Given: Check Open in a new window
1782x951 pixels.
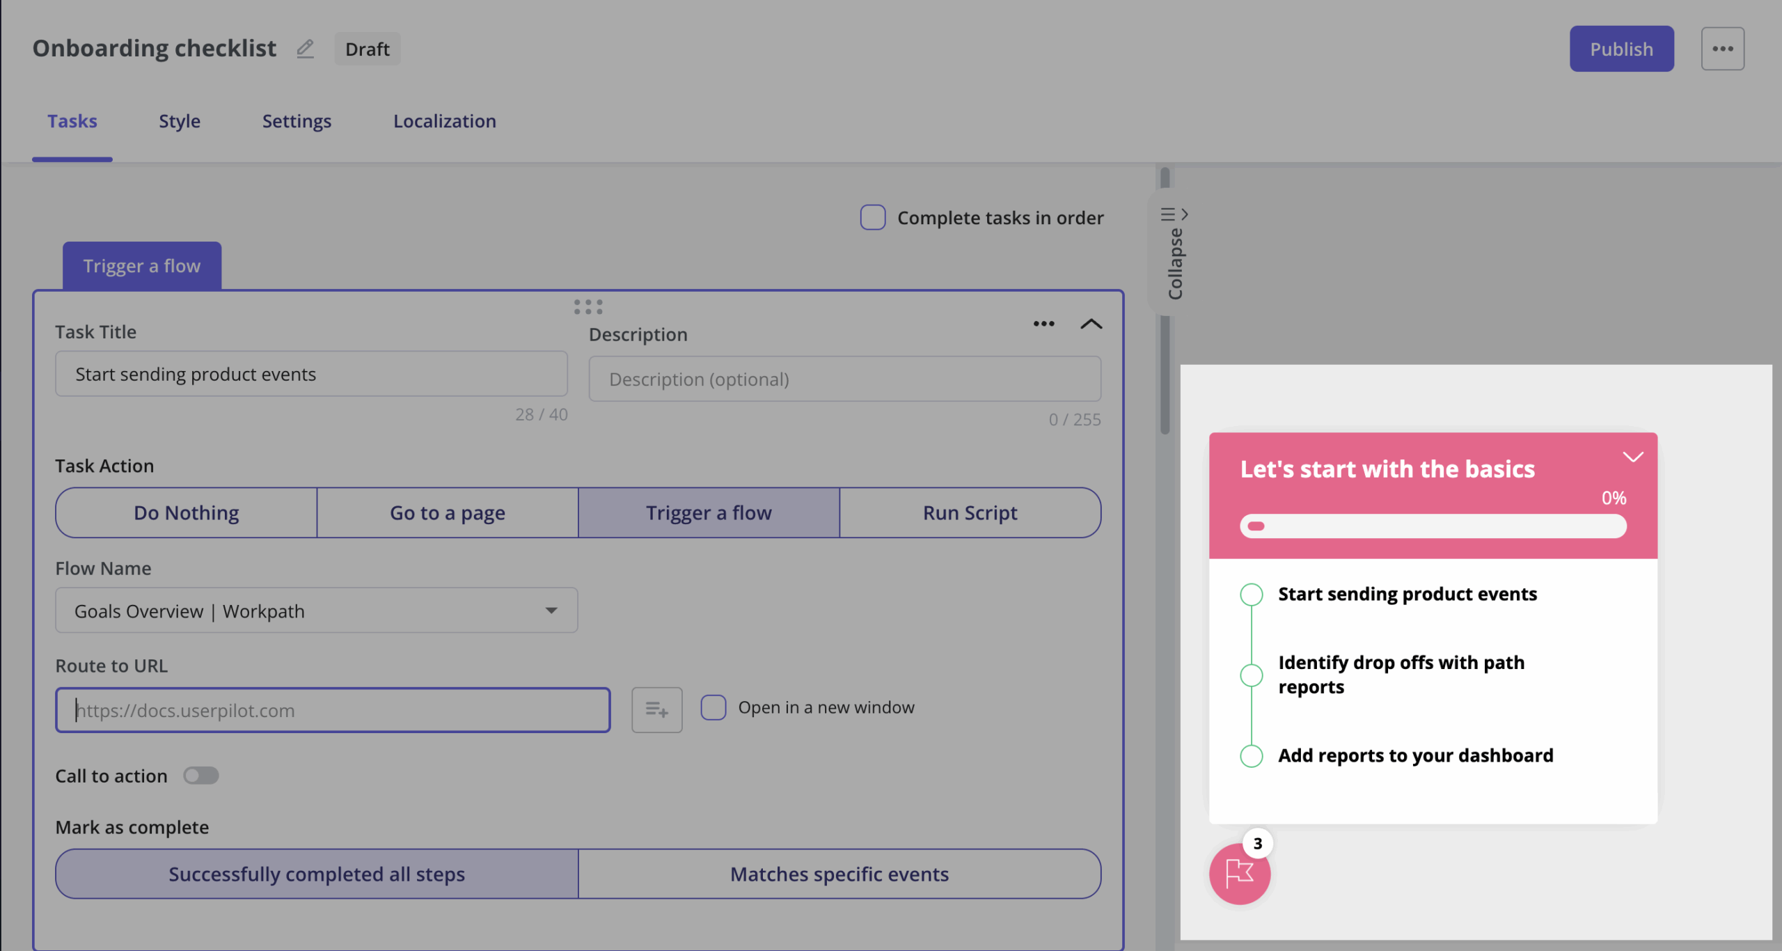Looking at the screenshot, I should pyautogui.click(x=713, y=707).
